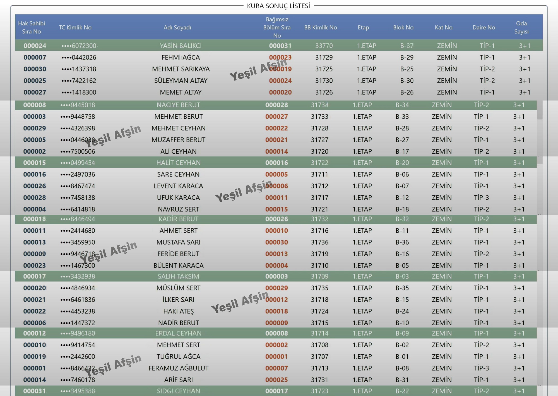This screenshot has width=558, height=396.
Task: Click block number B-08
Action: [x=402, y=368]
